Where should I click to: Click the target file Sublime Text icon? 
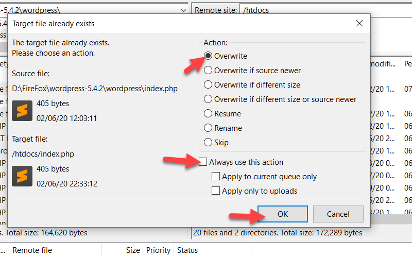pos(22,176)
